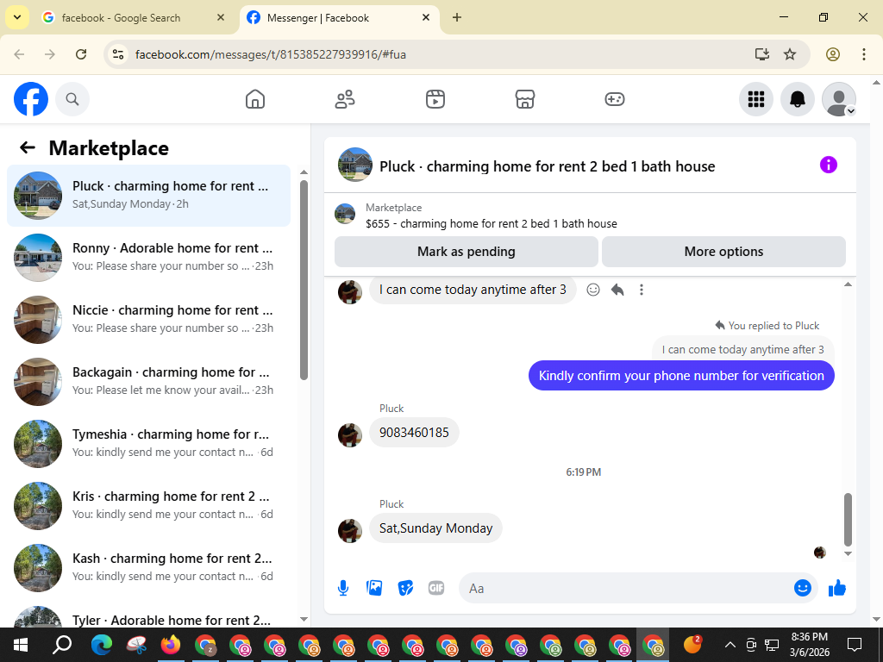883x662 pixels.
Task: Open Tyler Adorable home conversation
Action: (148, 616)
